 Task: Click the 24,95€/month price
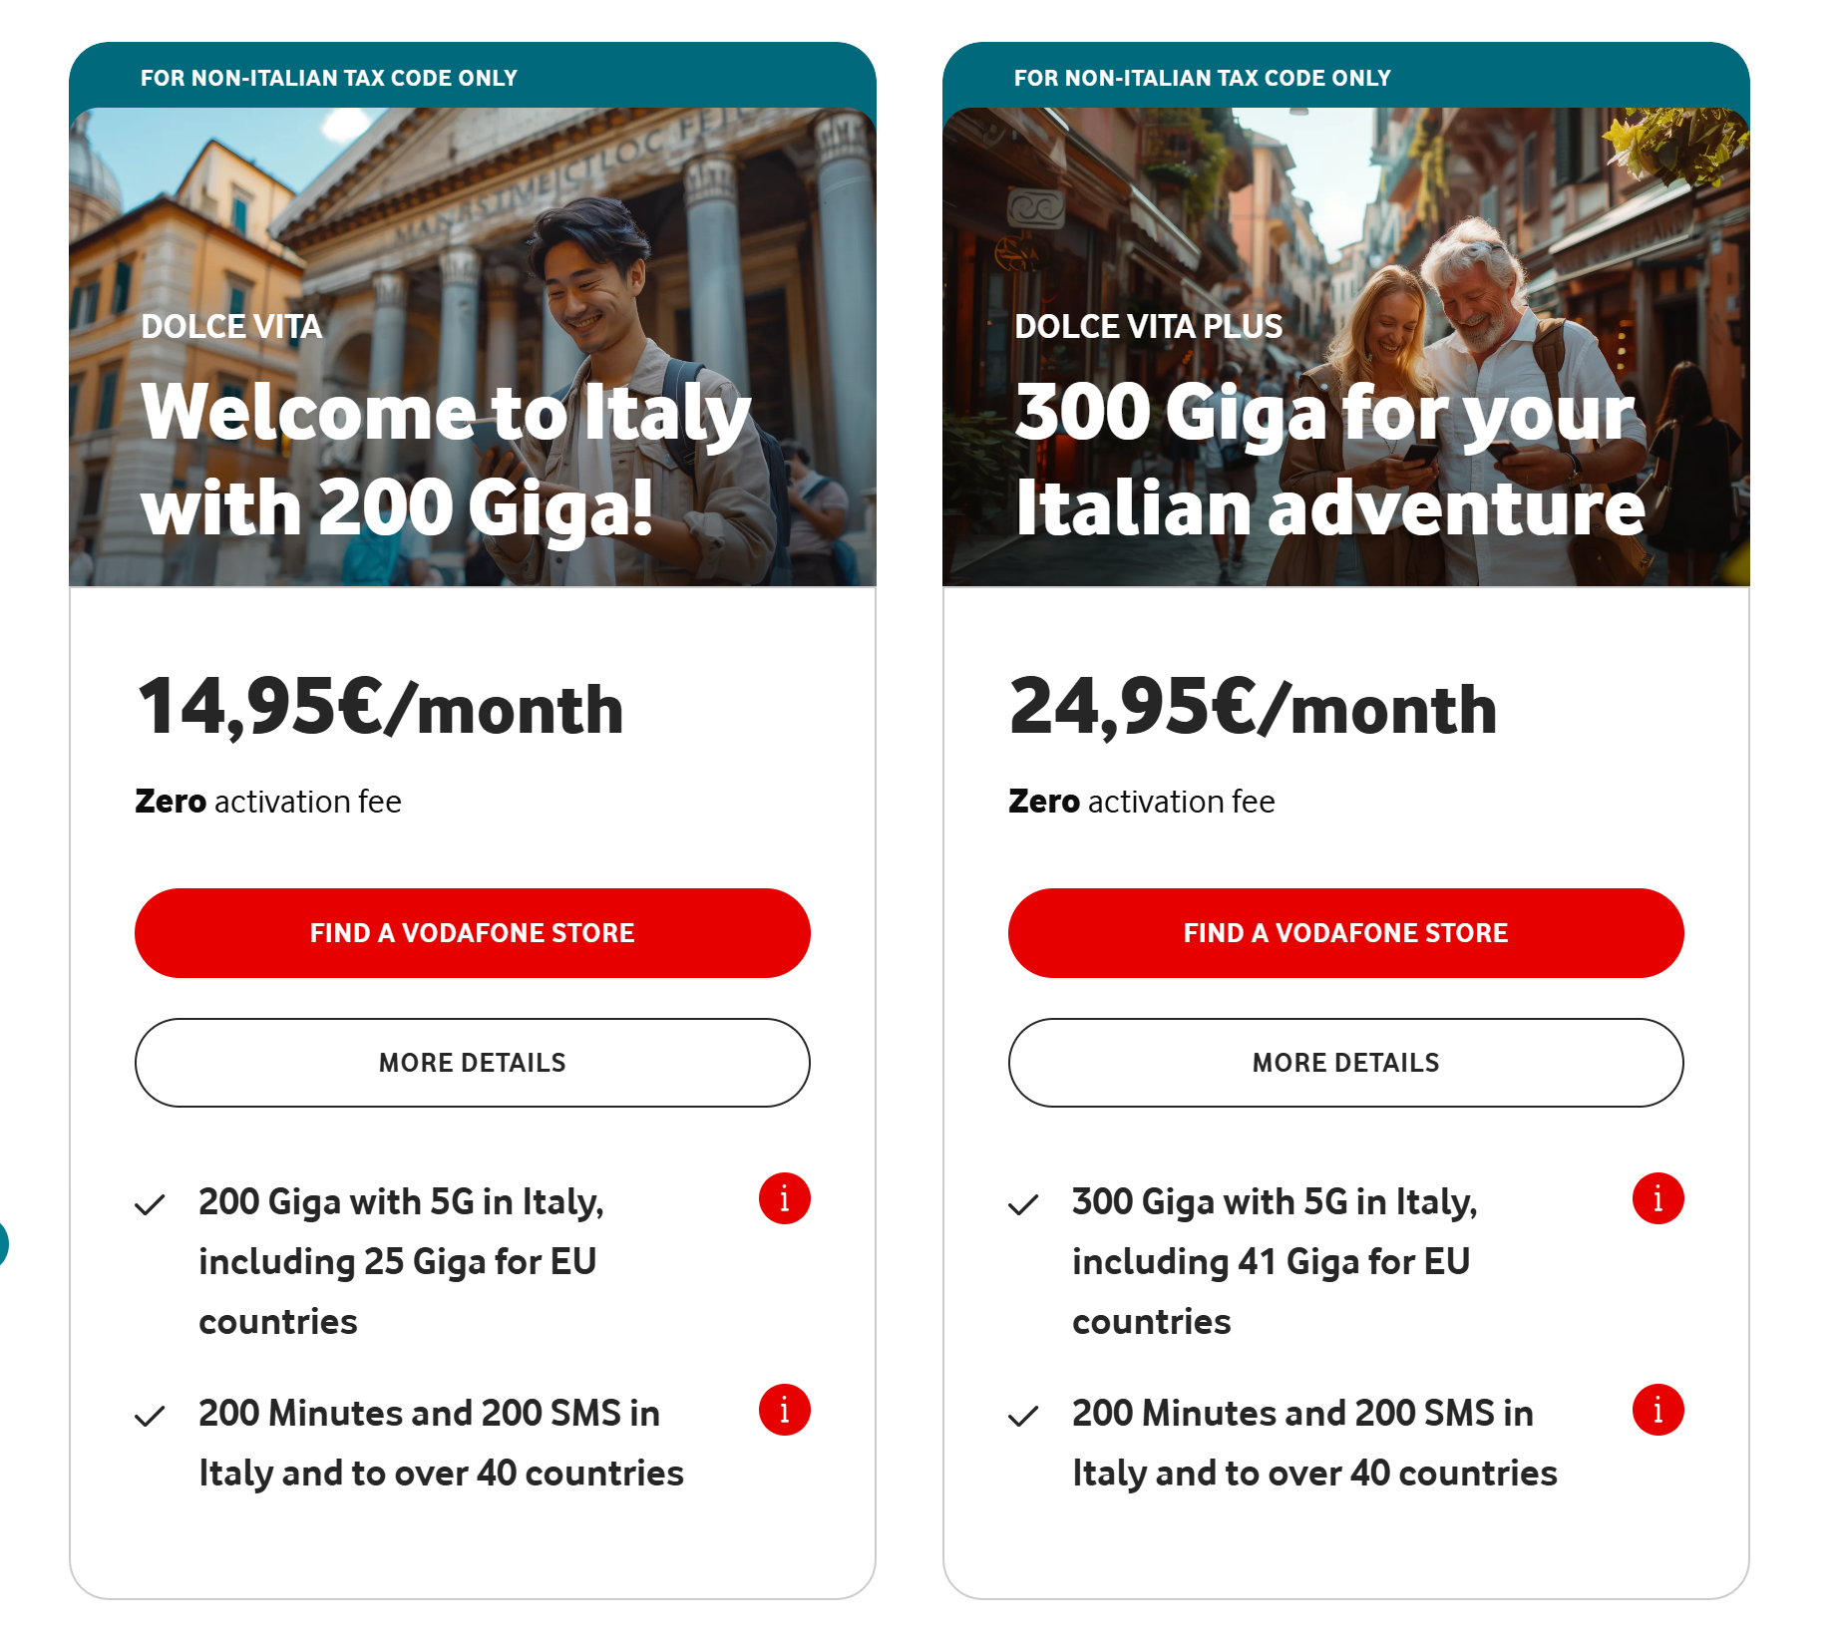(1254, 708)
